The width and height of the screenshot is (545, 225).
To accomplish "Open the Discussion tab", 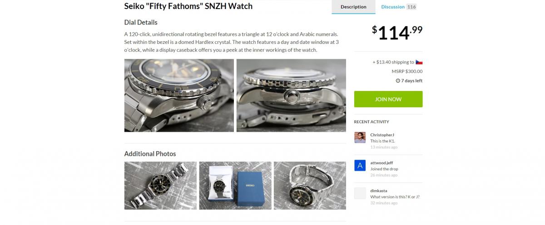I will [x=392, y=7].
